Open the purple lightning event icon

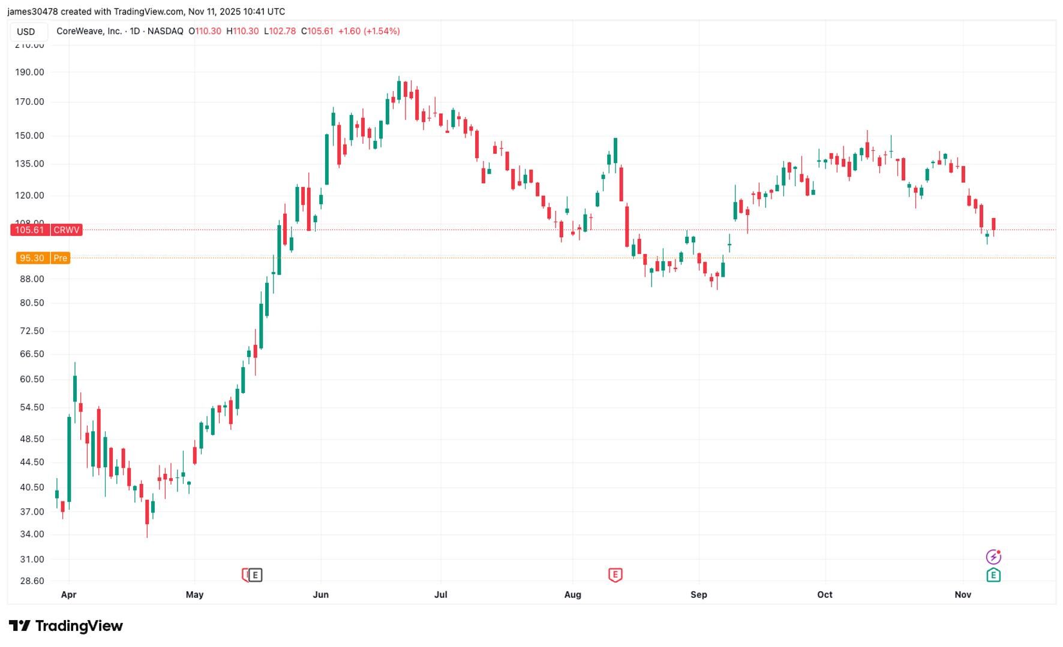pyautogui.click(x=993, y=557)
